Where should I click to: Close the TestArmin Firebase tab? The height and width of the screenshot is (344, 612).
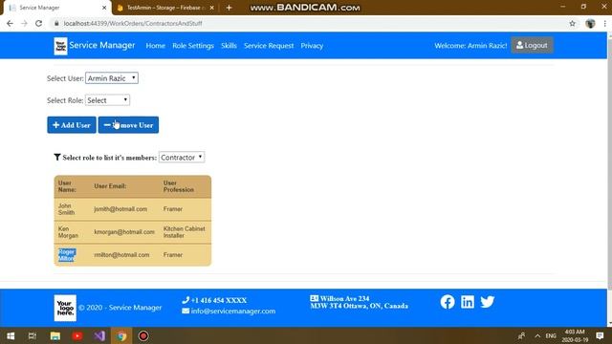(212, 8)
